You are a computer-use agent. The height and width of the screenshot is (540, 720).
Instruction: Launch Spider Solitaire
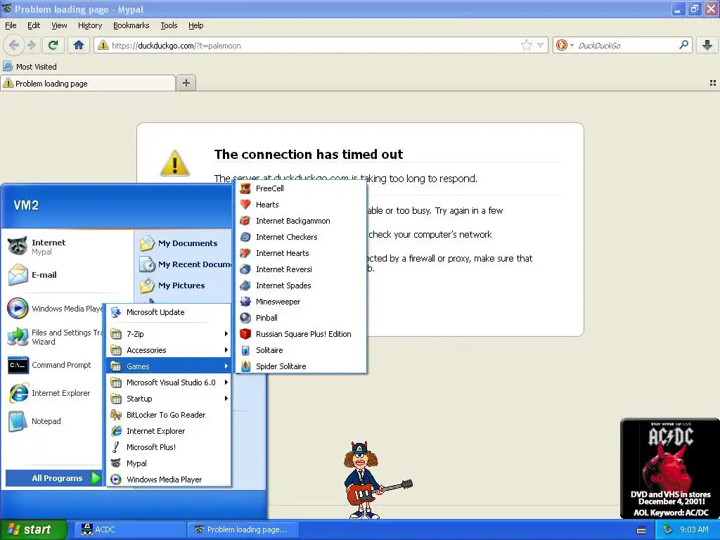[x=301, y=366]
